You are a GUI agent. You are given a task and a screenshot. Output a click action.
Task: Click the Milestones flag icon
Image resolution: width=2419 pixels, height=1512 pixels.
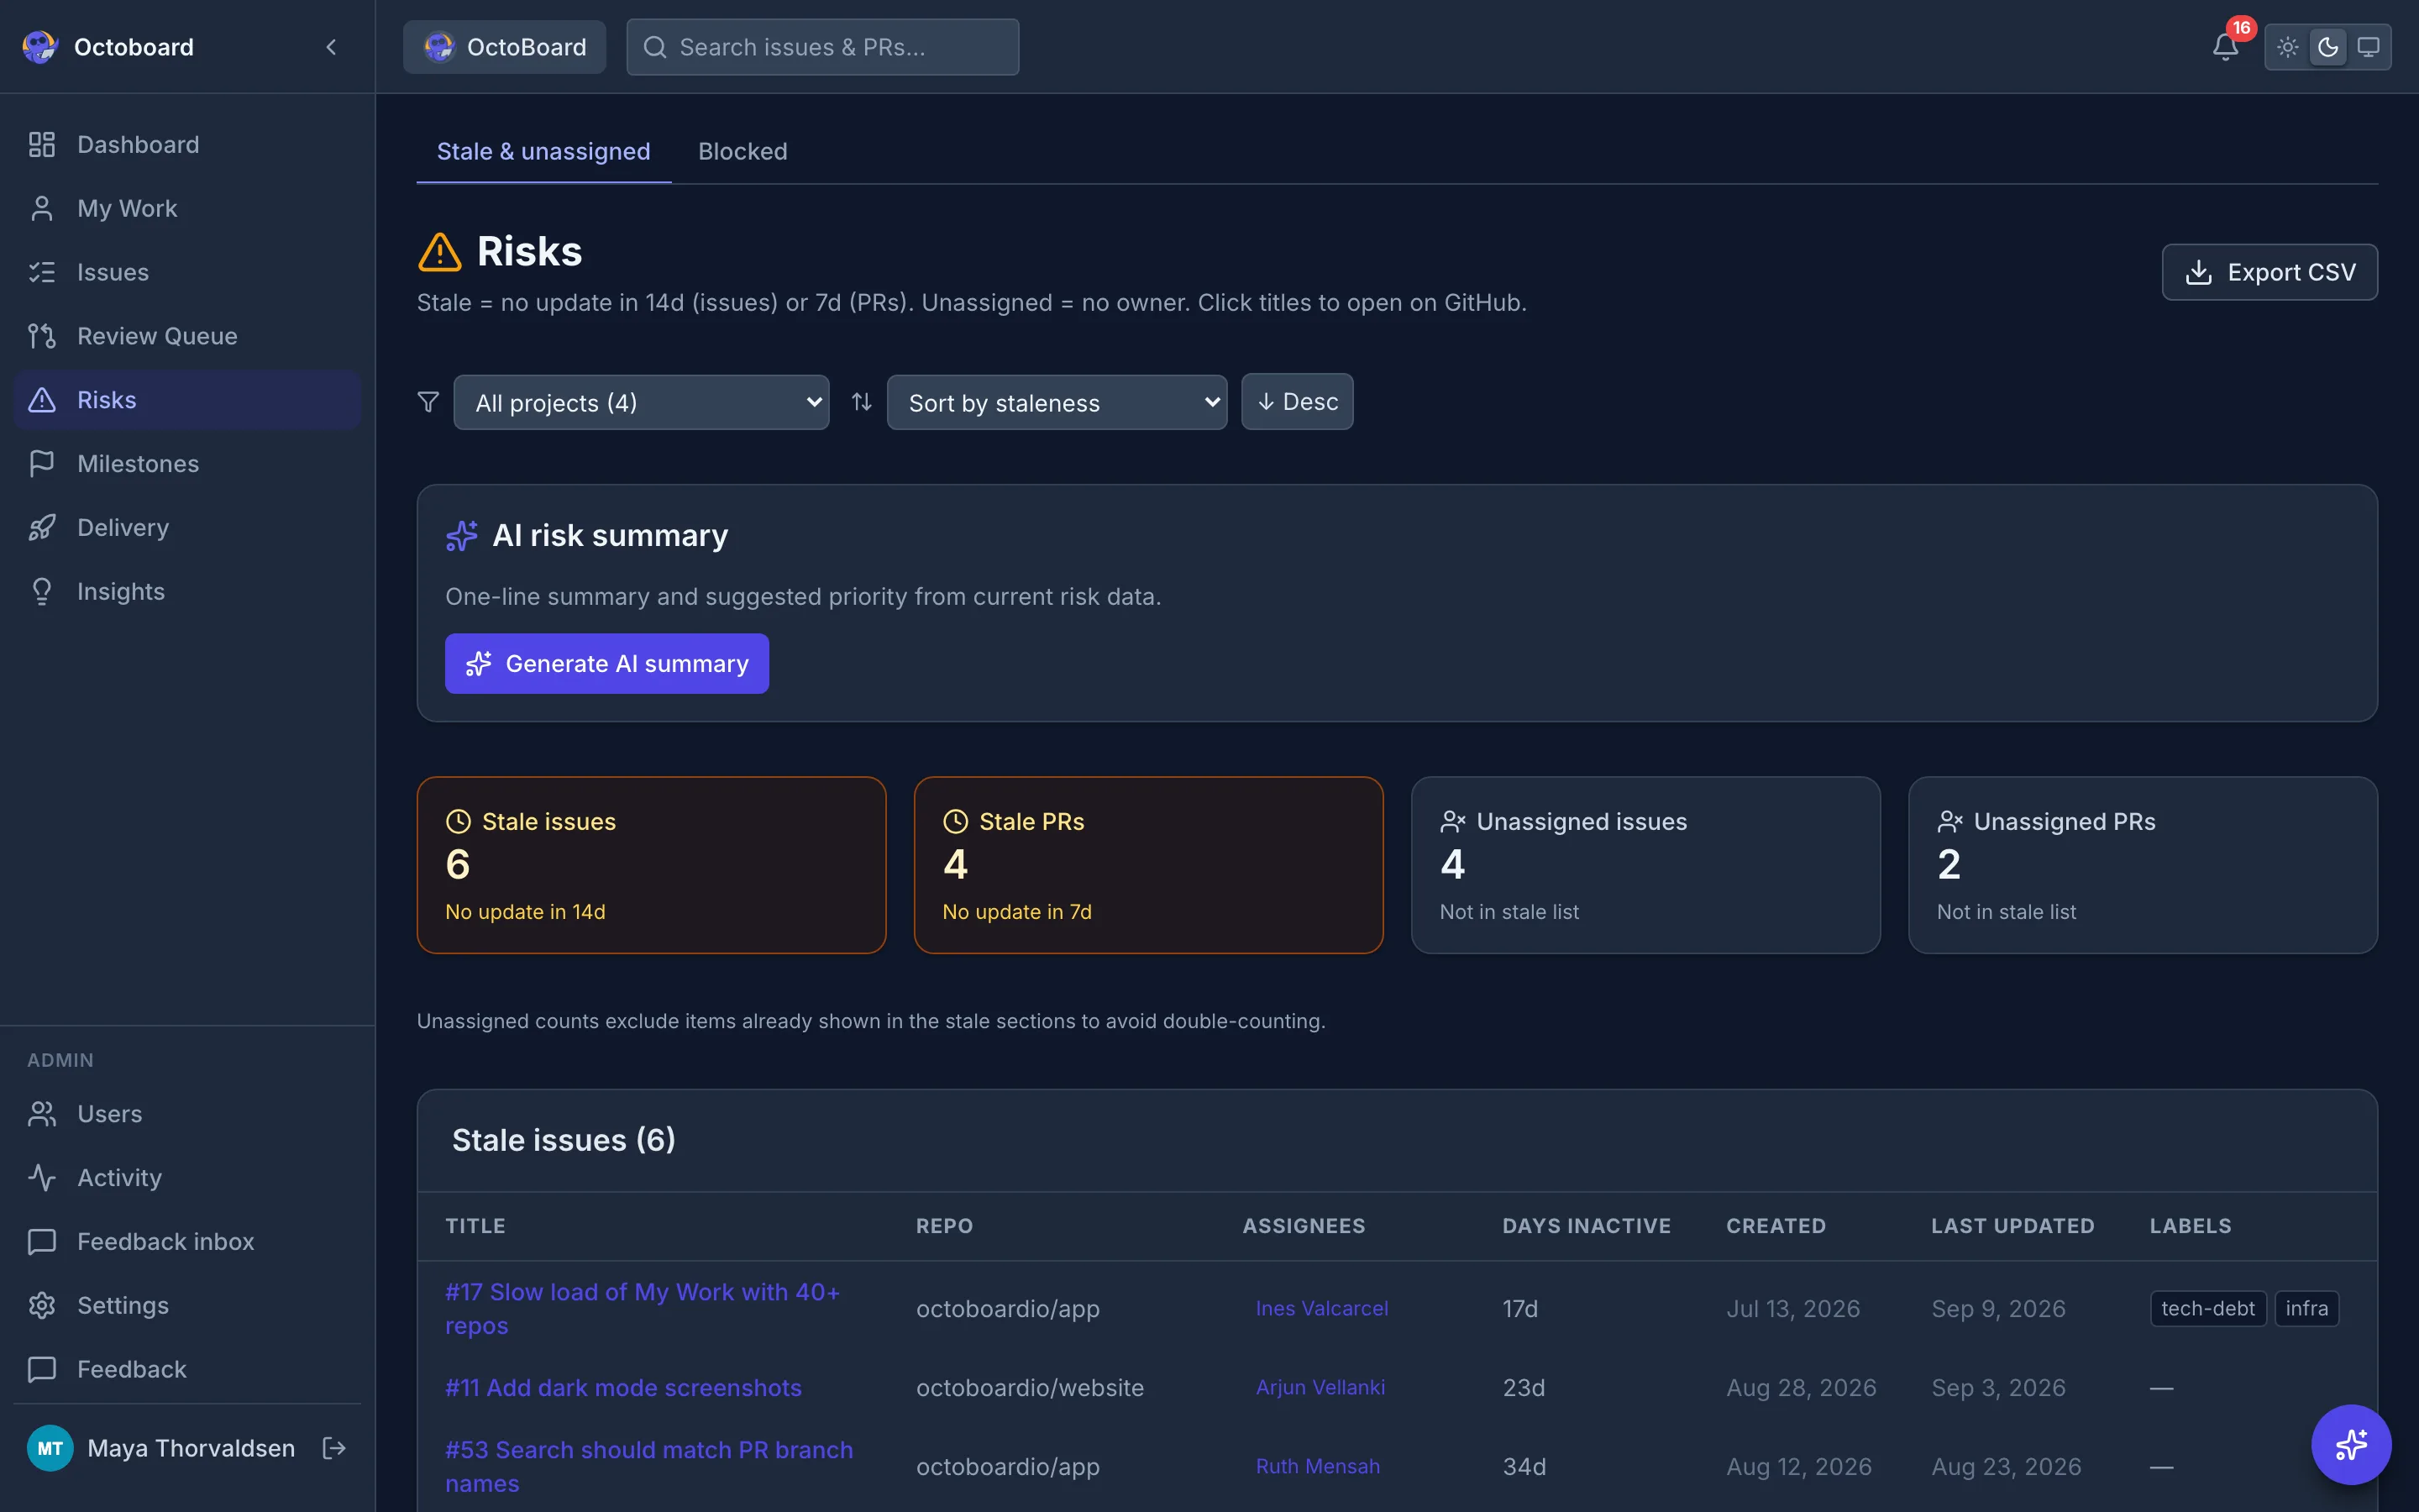(x=42, y=464)
